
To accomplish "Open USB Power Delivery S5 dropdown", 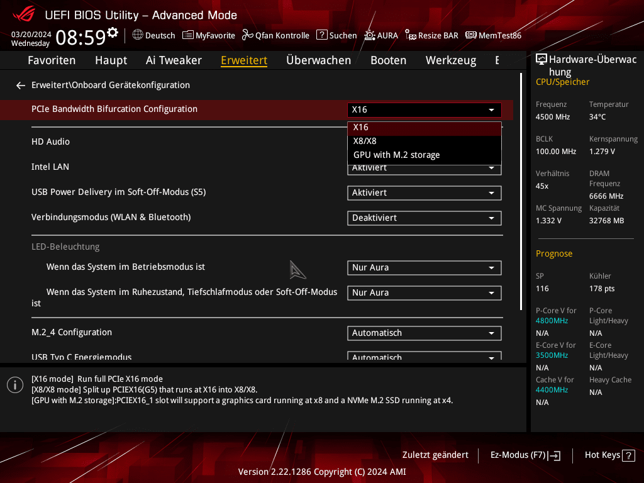I will (x=425, y=192).
